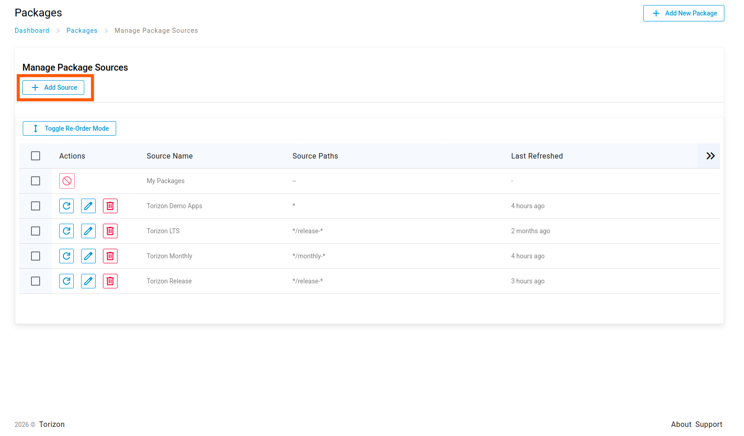Select the 'Torizon Demo Apps' name cell
Viewport: 744px width, 436px height.
tap(174, 206)
